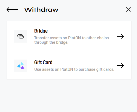The height and width of the screenshot is (112, 137).
Task: Open Bridge via its right arrow
Action: coord(121,36)
